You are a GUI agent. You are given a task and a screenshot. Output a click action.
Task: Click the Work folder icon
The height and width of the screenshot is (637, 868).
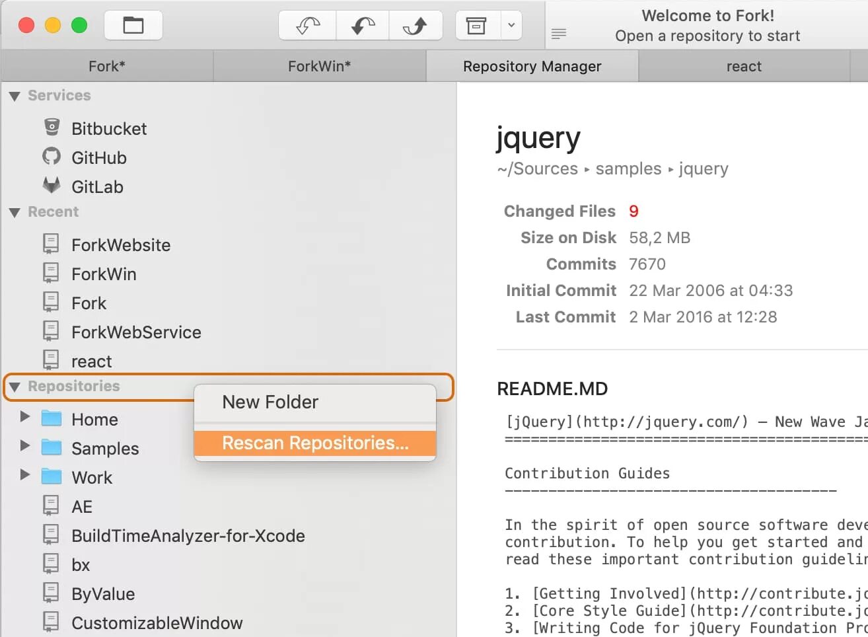52,477
